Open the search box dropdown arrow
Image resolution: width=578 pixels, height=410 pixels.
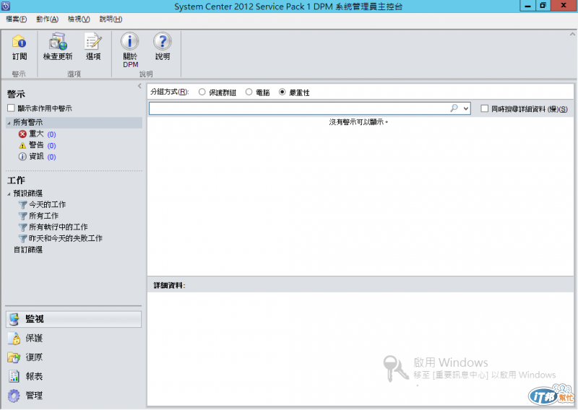click(x=466, y=108)
